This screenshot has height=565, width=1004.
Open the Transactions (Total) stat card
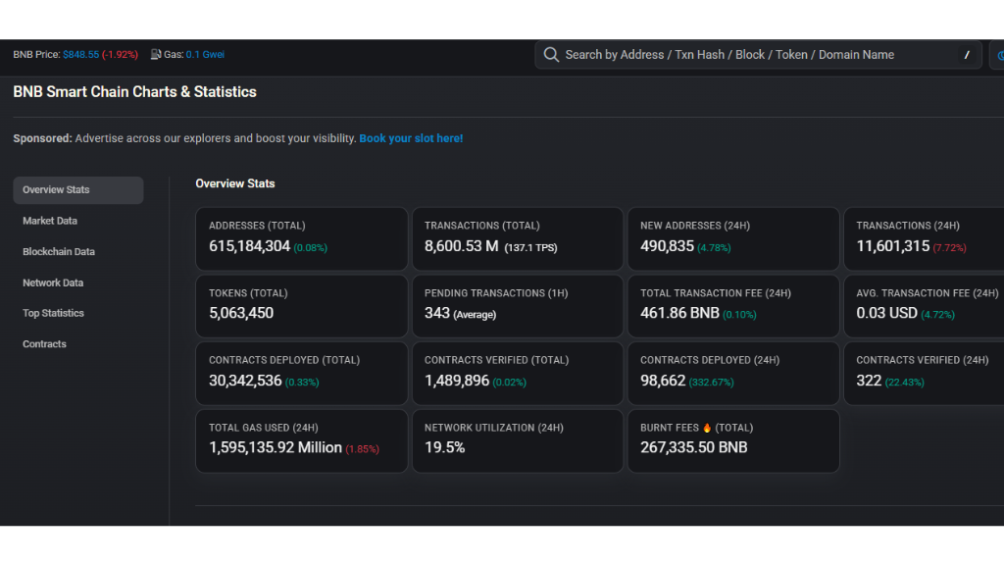[518, 239]
